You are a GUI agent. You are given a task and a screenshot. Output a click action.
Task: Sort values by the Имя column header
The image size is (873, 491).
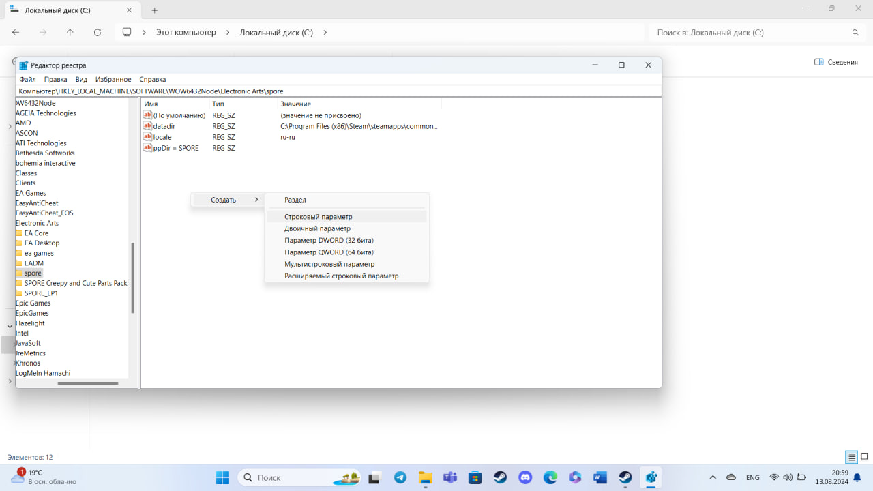175,104
